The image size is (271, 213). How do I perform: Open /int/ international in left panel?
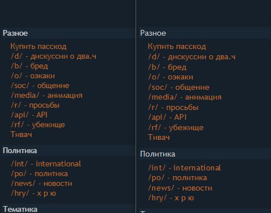pos(46,164)
